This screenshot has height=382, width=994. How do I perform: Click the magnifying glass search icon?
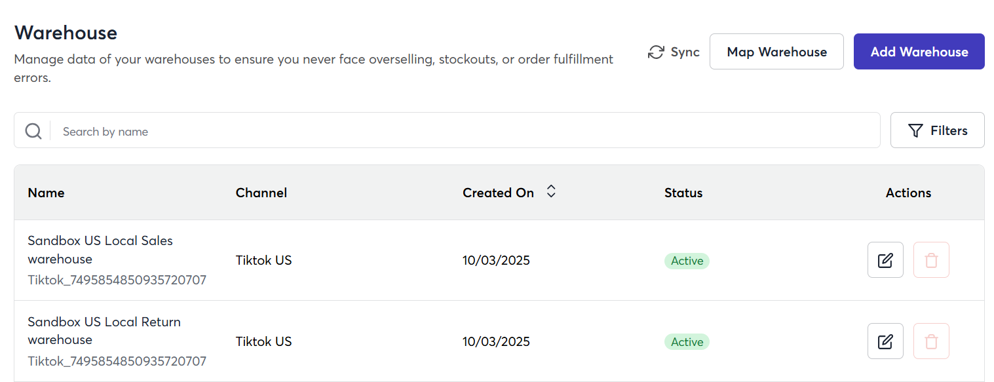coord(33,131)
